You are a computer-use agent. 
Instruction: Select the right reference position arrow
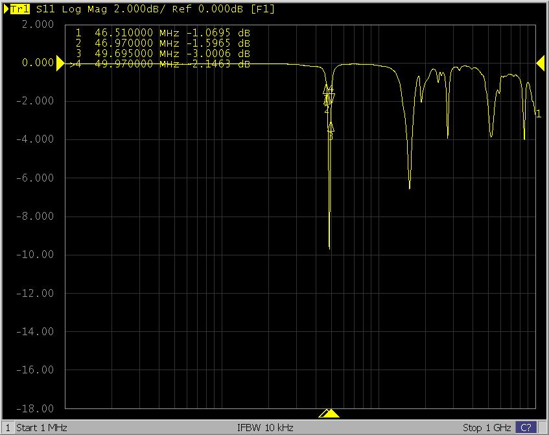point(540,62)
